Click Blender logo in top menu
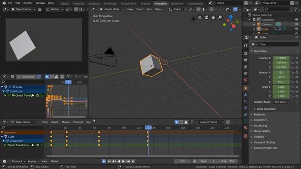301x169 pixels. pos(4,3)
